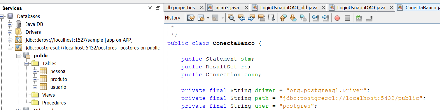The width and height of the screenshot is (440, 110).
Task: Toggle Bookmark on current line
Action: pyautogui.click(x=304, y=18)
